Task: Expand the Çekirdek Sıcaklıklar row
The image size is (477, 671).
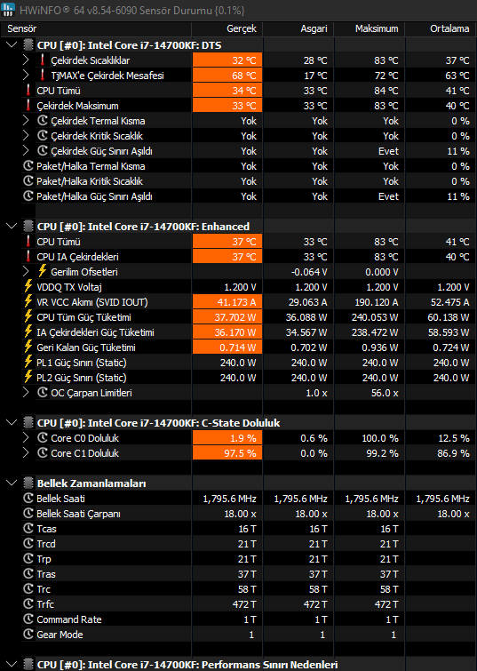Action: (26, 60)
